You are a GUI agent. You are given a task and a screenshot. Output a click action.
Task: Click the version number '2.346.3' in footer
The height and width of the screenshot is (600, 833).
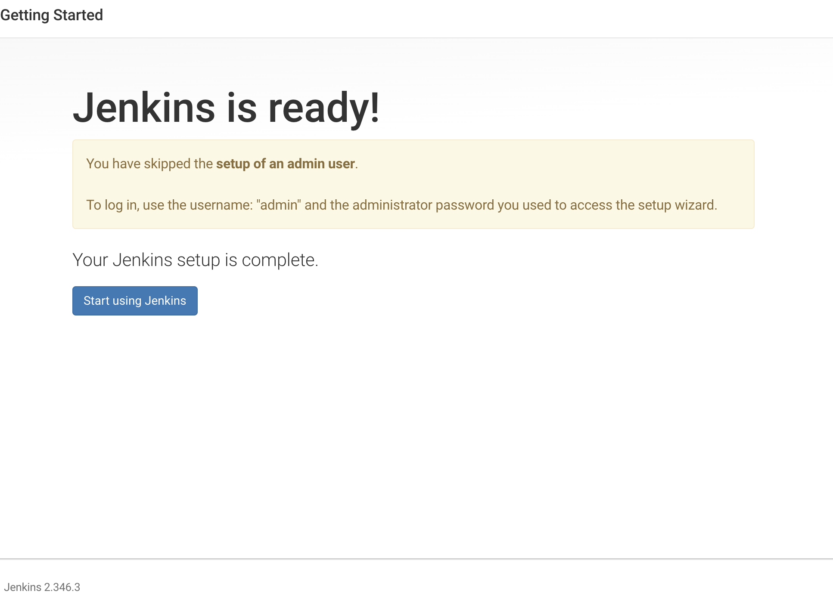pyautogui.click(x=62, y=587)
